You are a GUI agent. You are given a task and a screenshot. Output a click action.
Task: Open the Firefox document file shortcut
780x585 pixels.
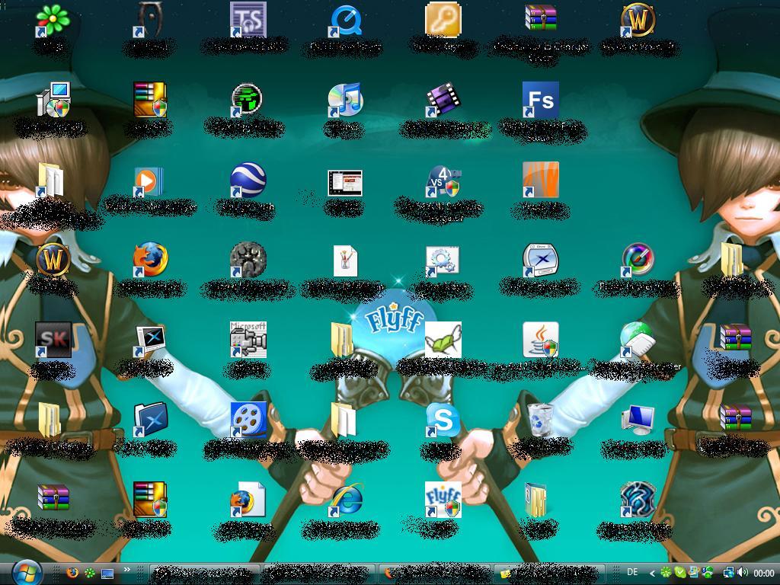point(248,500)
